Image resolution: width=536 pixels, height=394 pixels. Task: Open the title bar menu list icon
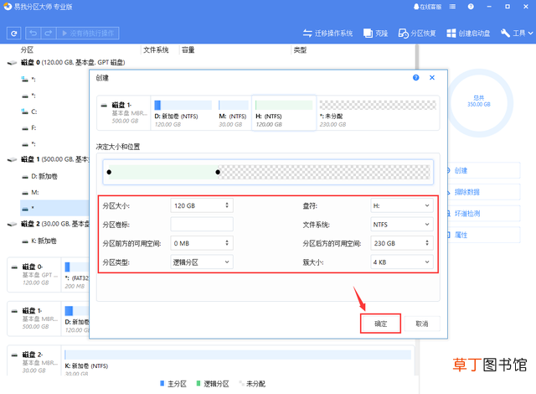point(452,7)
